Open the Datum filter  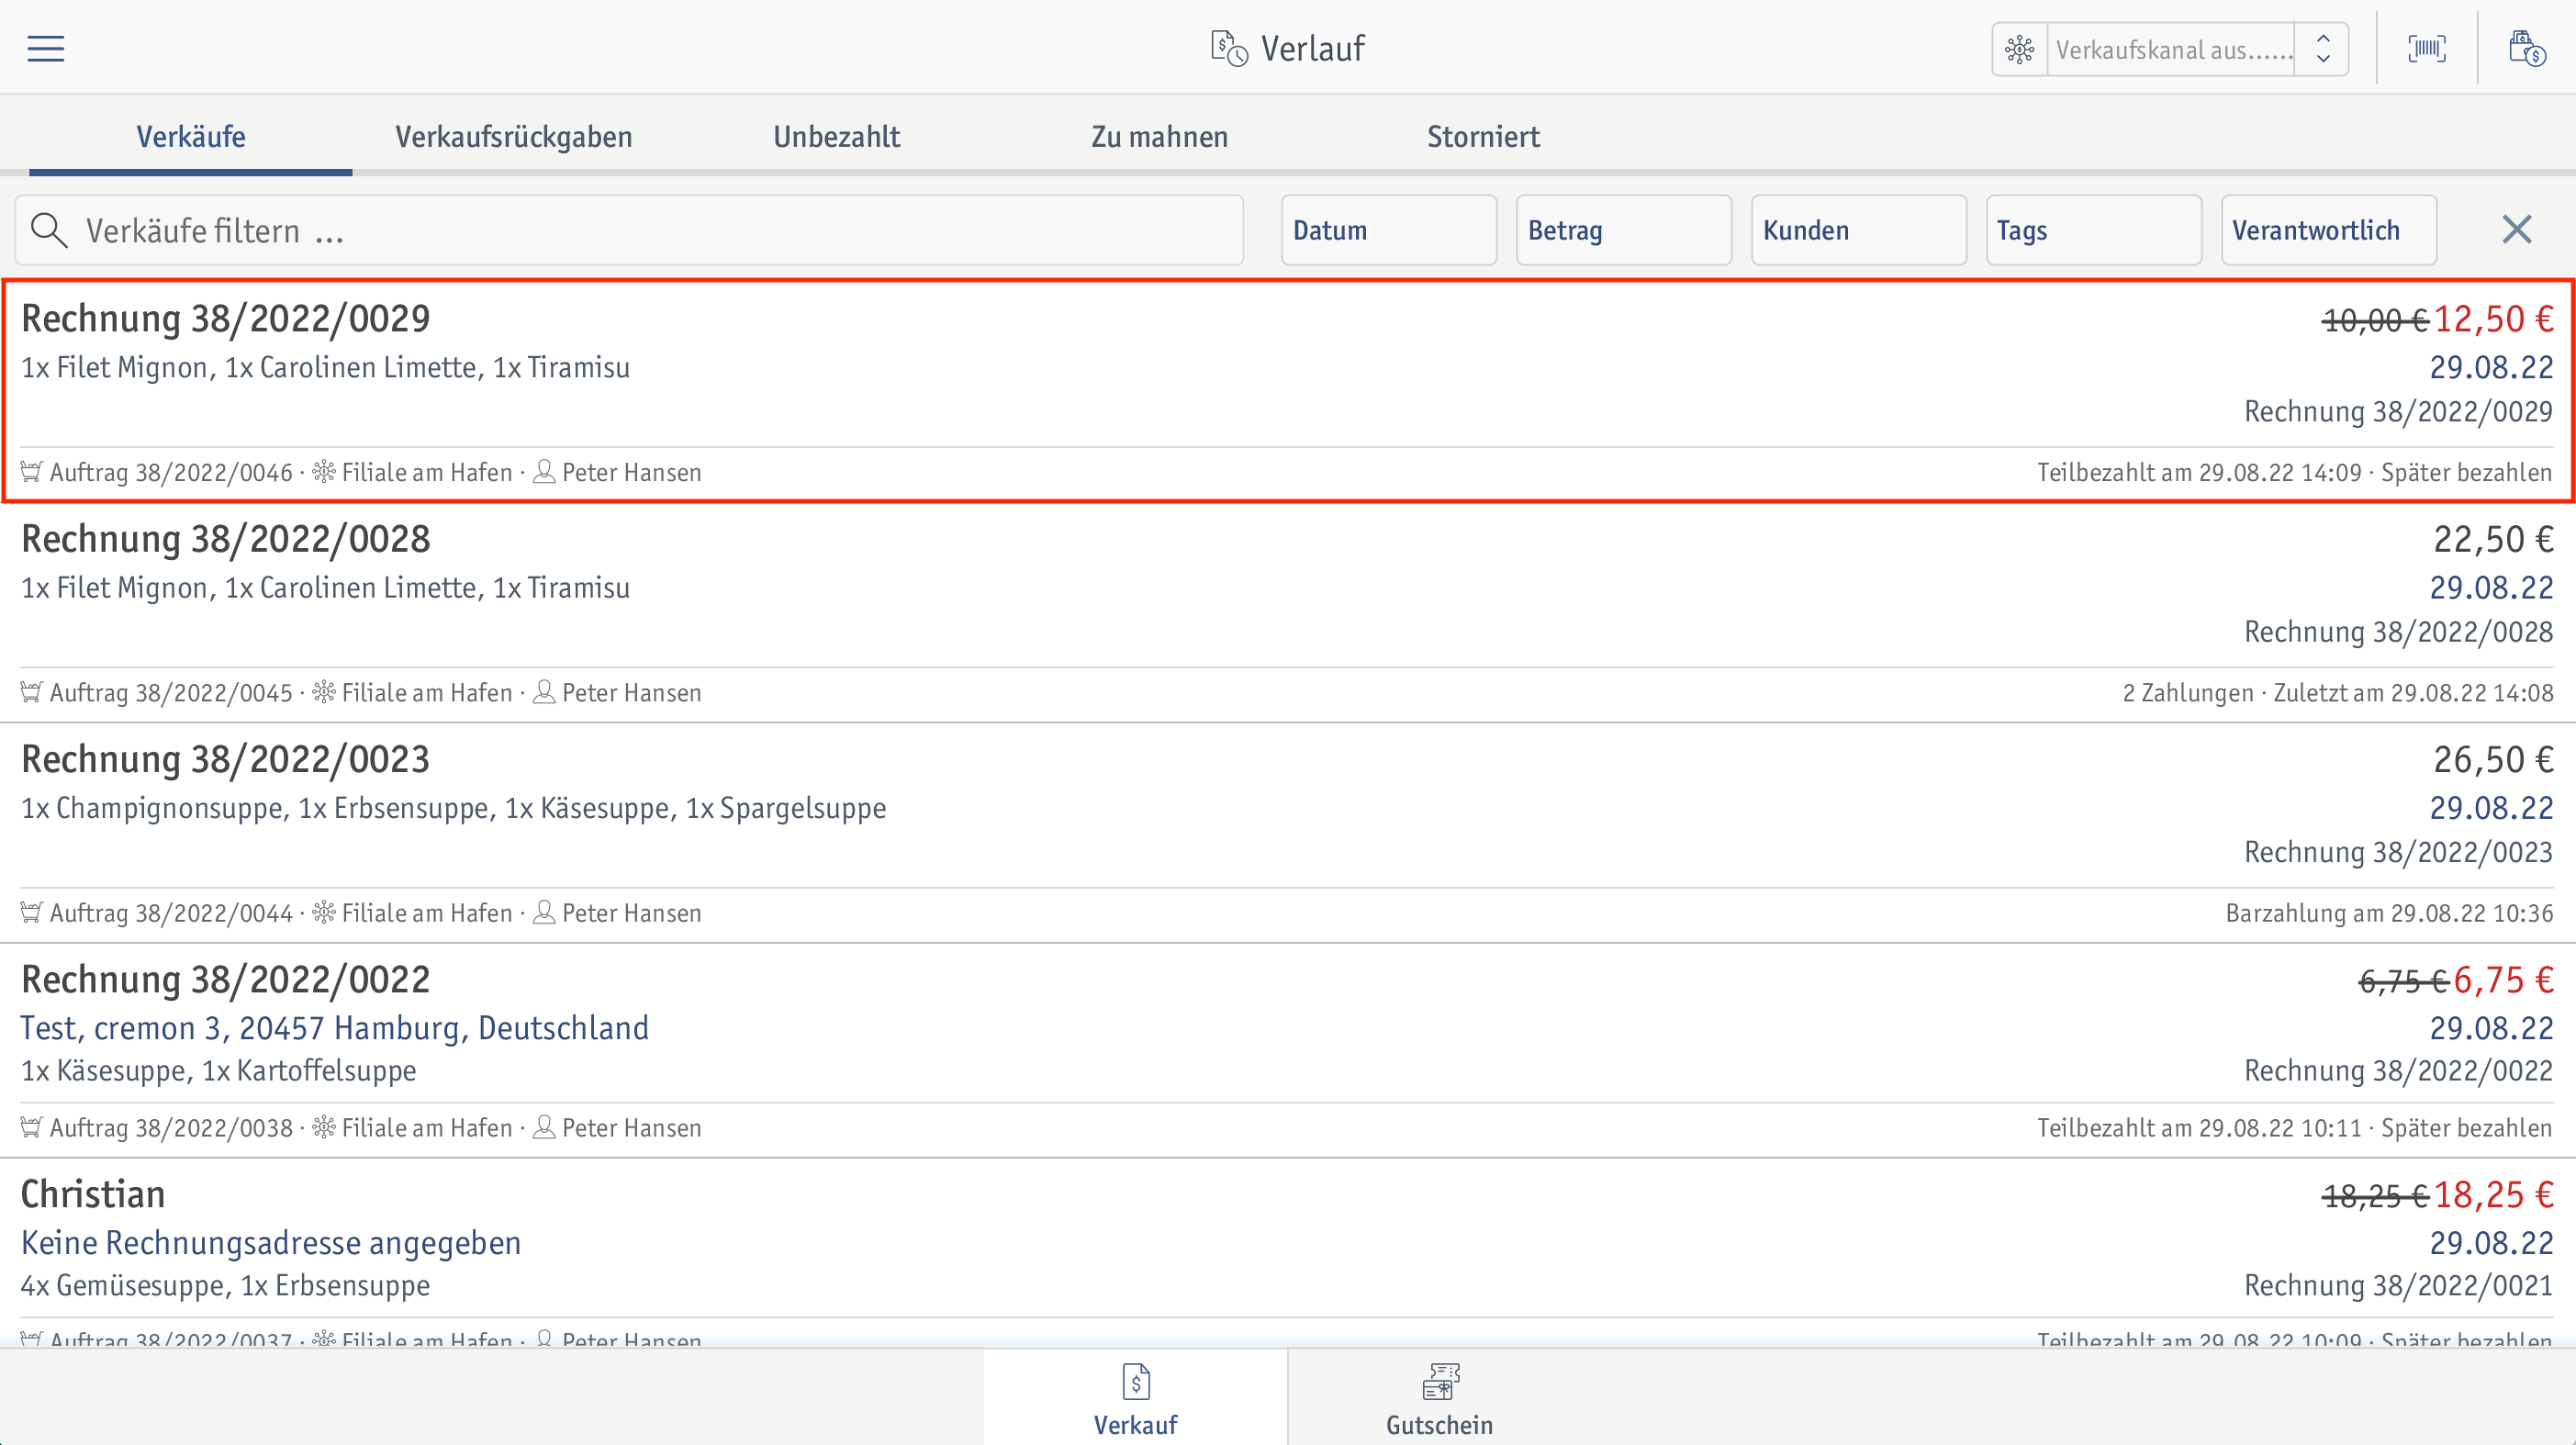pyautogui.click(x=1389, y=230)
